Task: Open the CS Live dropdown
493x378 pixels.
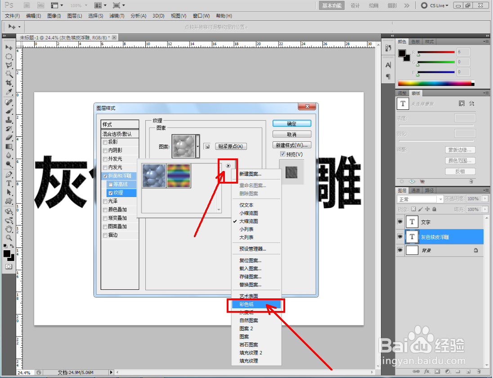Action: (435, 5)
